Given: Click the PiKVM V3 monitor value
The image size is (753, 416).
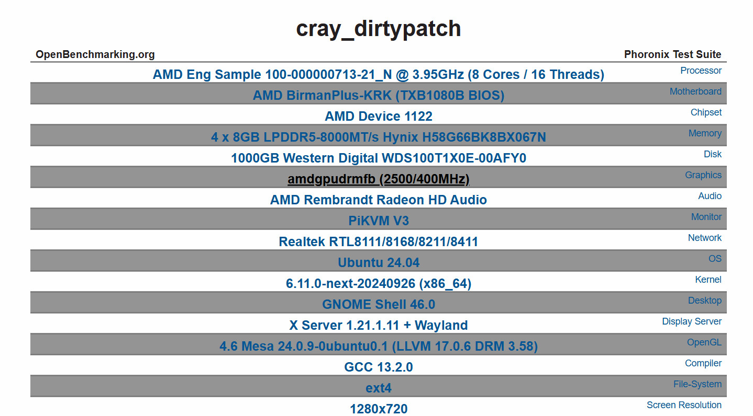Looking at the screenshot, I should click(379, 221).
